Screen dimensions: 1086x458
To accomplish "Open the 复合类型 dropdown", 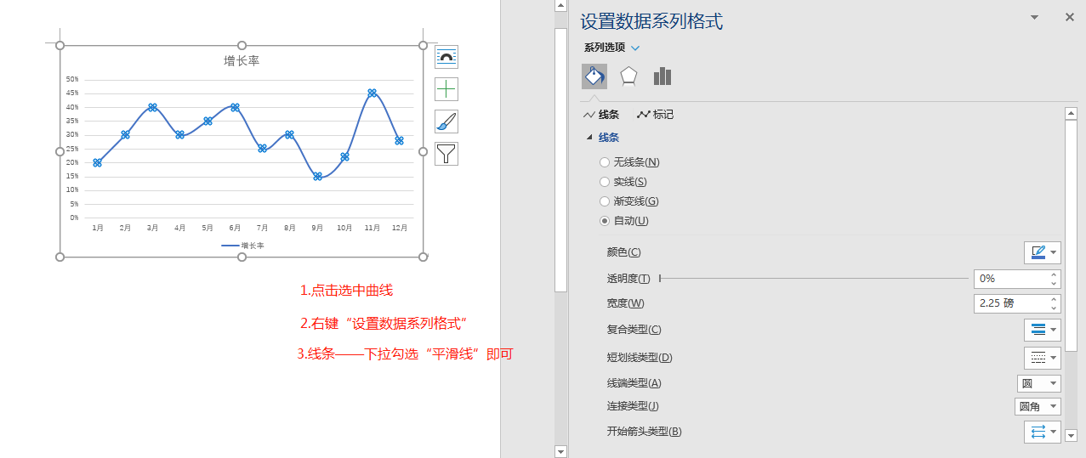I will (x=1043, y=330).
